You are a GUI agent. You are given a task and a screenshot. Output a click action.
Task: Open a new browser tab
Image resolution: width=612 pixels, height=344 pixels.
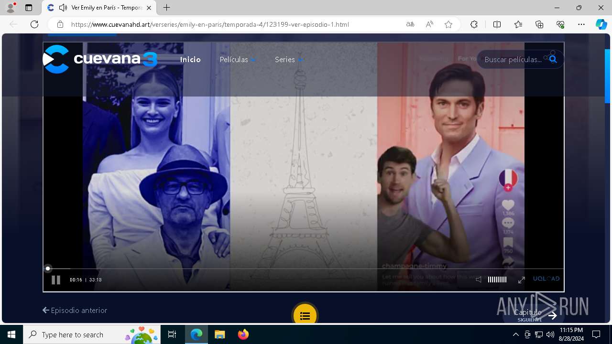[166, 8]
